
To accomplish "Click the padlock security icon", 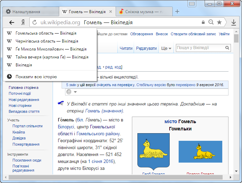I will 203,22.
